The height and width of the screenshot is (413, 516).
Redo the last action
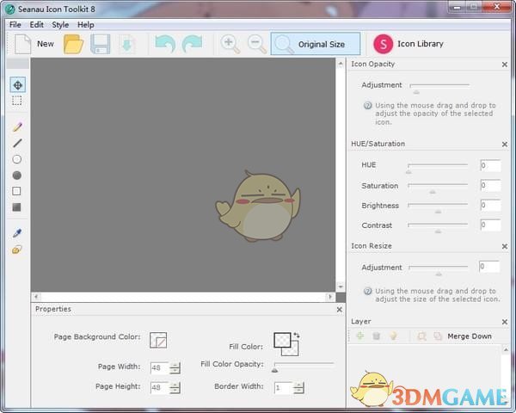(x=192, y=44)
